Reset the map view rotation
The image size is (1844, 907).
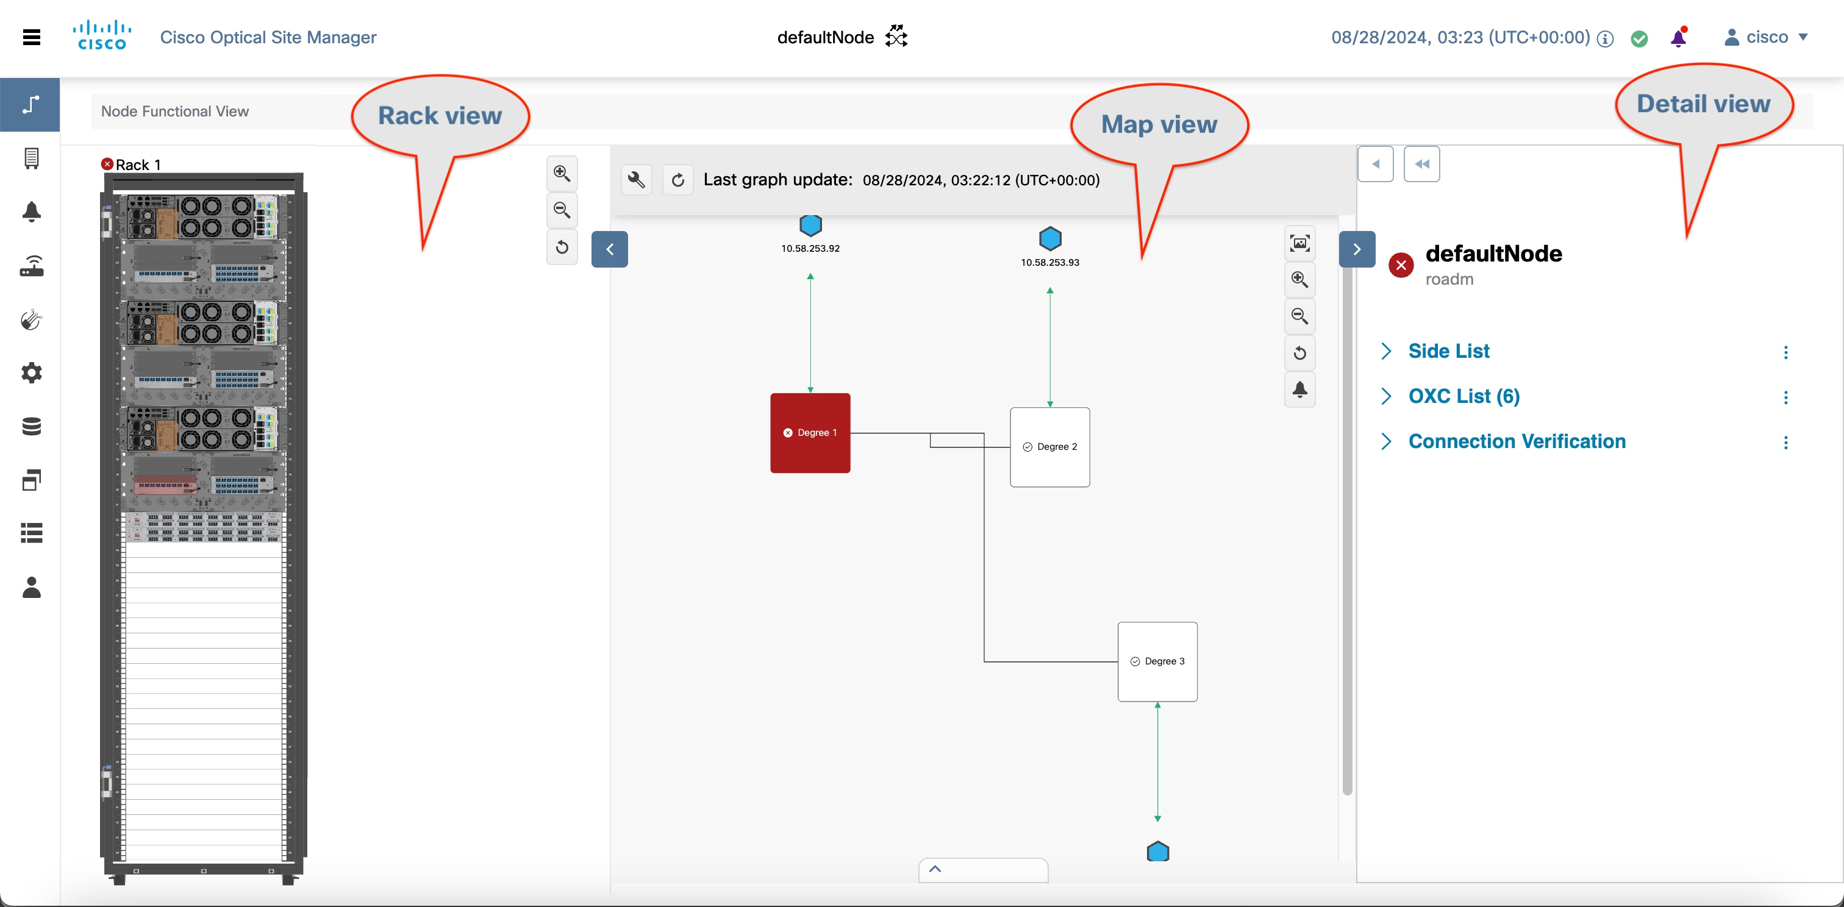click(x=1299, y=354)
